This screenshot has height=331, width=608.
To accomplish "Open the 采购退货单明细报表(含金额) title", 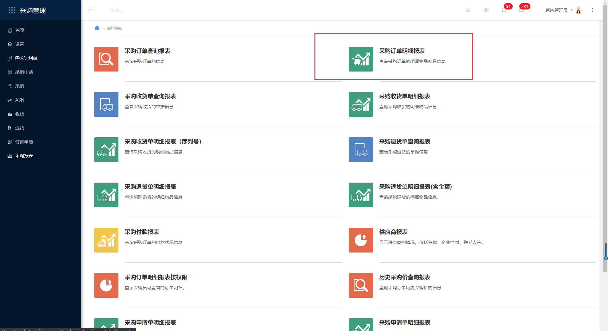I will click(415, 187).
